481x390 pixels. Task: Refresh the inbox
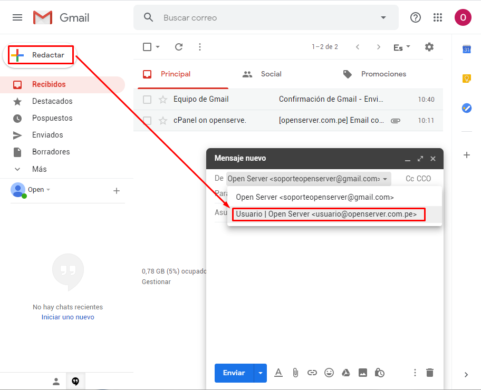(x=179, y=47)
